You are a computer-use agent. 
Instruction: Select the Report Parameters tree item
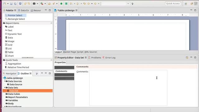[x=16, y=97]
